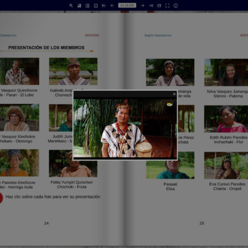Toggle fullscreen mode
This screenshot has height=248, width=248.
(x=168, y=5)
